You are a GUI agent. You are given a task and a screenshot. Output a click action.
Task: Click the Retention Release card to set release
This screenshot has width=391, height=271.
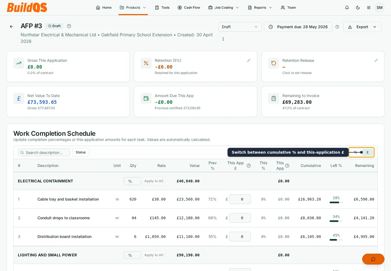click(323, 66)
